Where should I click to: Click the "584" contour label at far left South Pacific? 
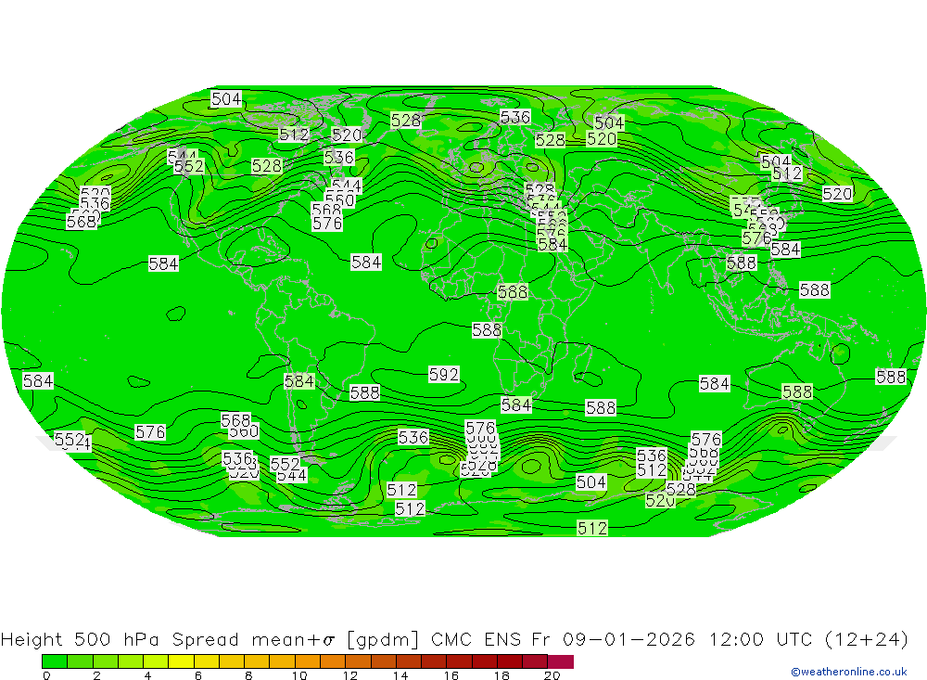tap(38, 380)
